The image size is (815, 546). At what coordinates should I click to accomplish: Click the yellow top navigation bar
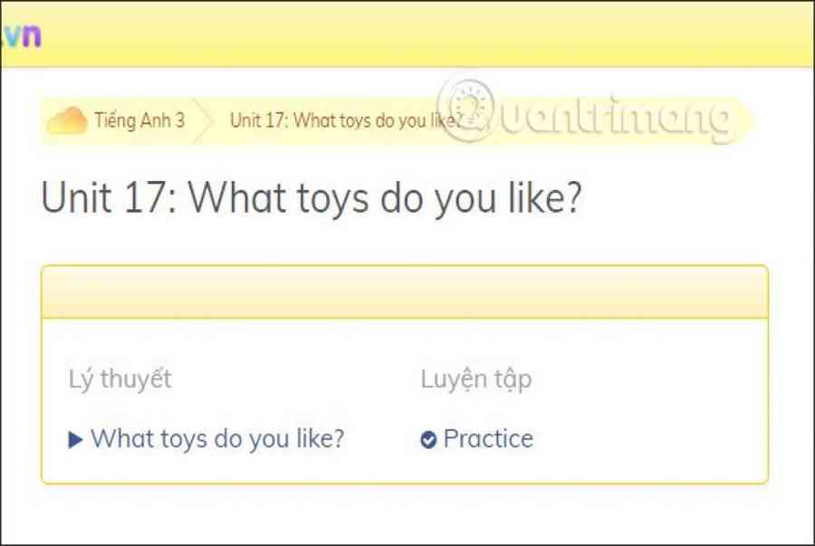407,34
